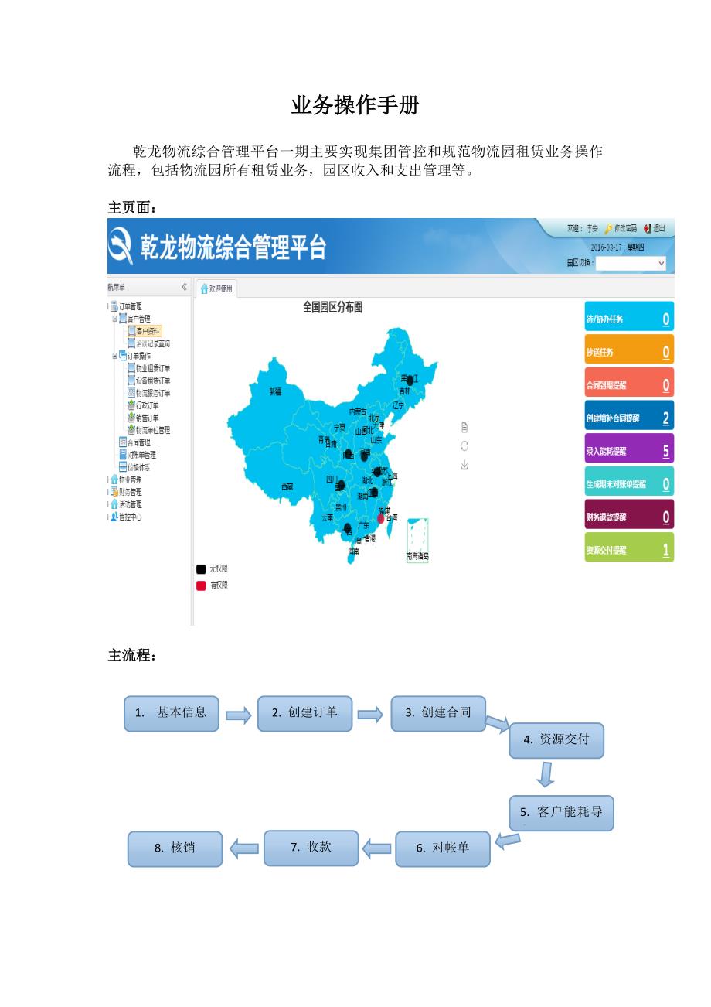Click the date text 2016-03-17

pos(606,247)
